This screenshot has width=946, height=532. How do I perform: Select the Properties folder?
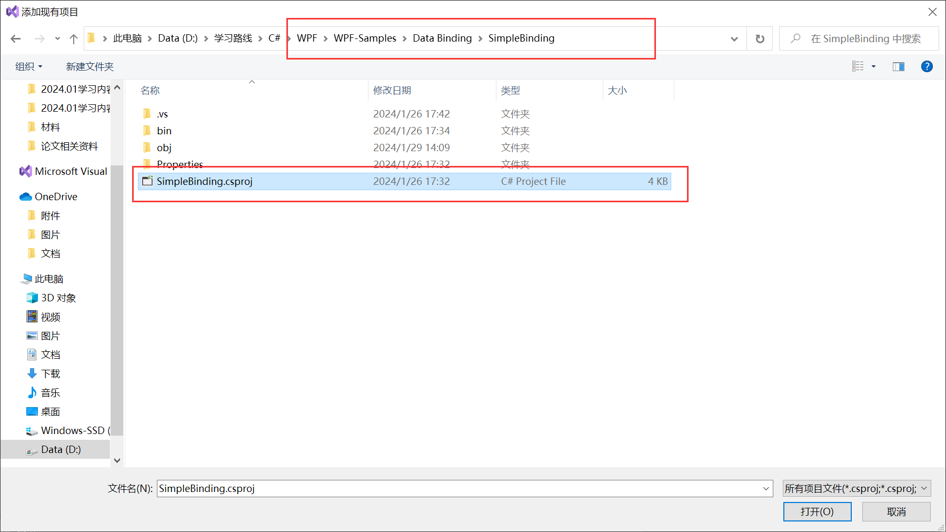404,164
